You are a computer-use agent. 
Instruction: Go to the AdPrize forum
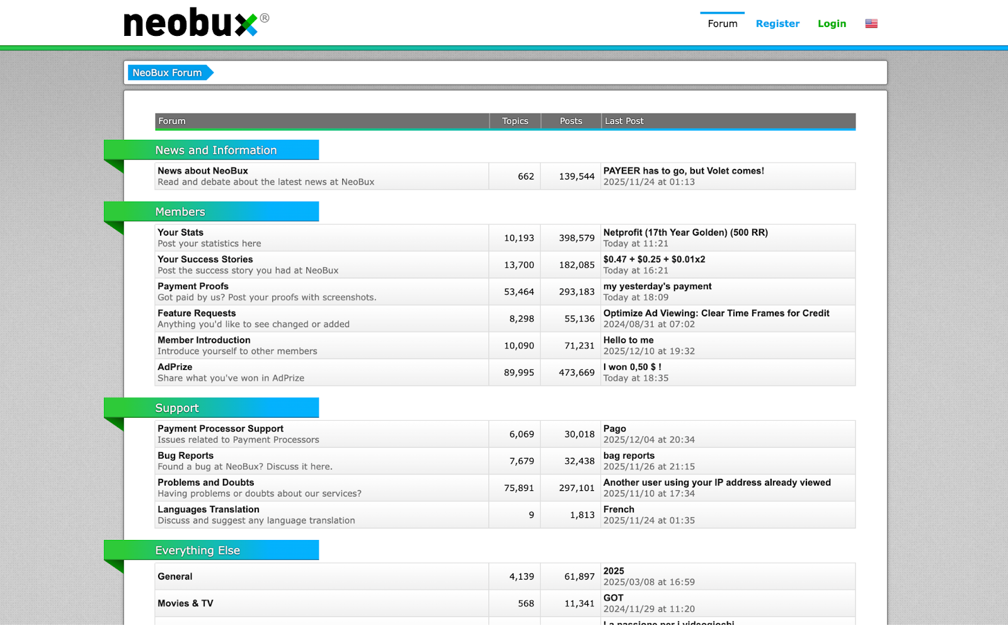coord(175,367)
